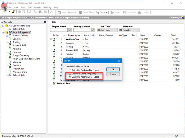Focus the Project Name filter field
185x138 pixels.
point(59,30)
